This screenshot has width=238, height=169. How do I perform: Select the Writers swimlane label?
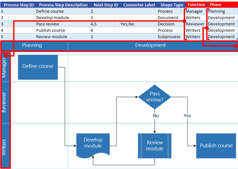(4, 147)
